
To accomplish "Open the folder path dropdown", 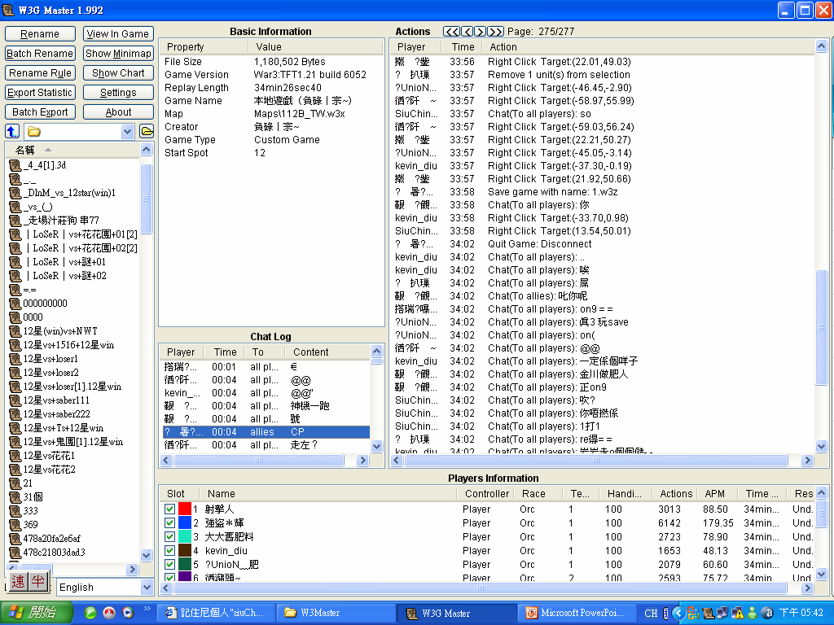I will [127, 131].
